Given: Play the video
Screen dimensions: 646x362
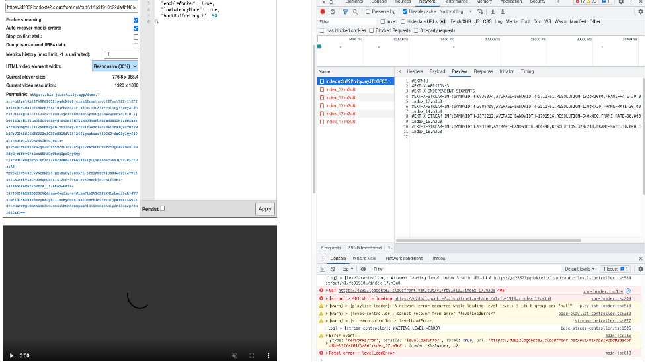Looking at the screenshot, I should pyautogui.click(x=11, y=355).
